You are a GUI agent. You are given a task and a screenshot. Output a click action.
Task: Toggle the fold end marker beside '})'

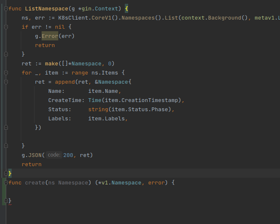[6, 127]
